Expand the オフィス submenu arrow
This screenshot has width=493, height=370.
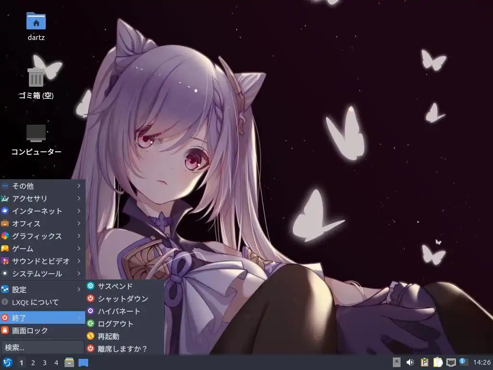pyautogui.click(x=79, y=224)
